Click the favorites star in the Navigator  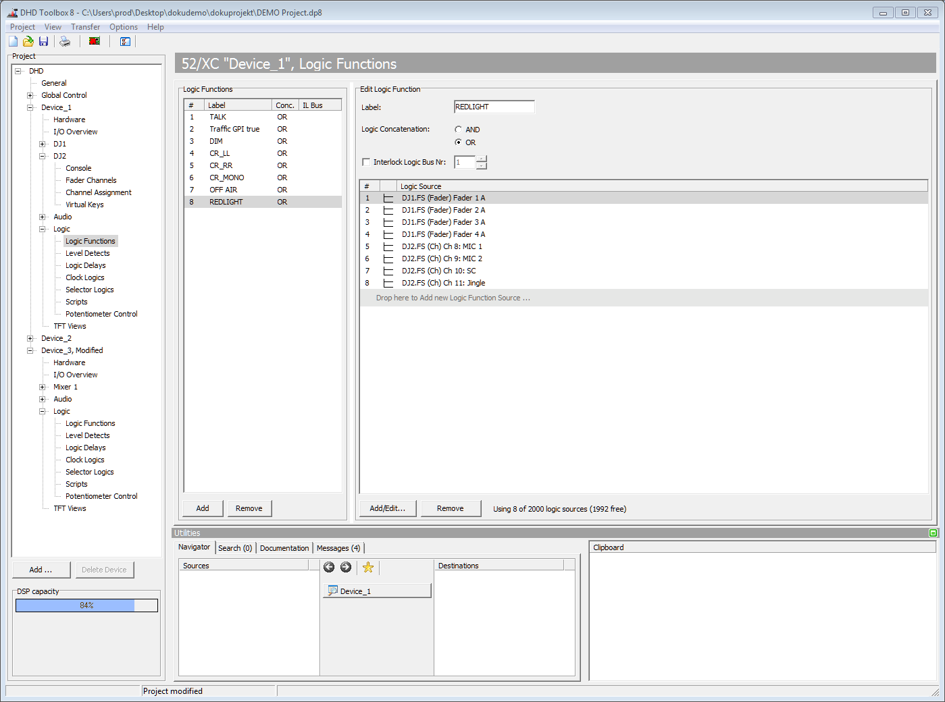[x=367, y=567]
